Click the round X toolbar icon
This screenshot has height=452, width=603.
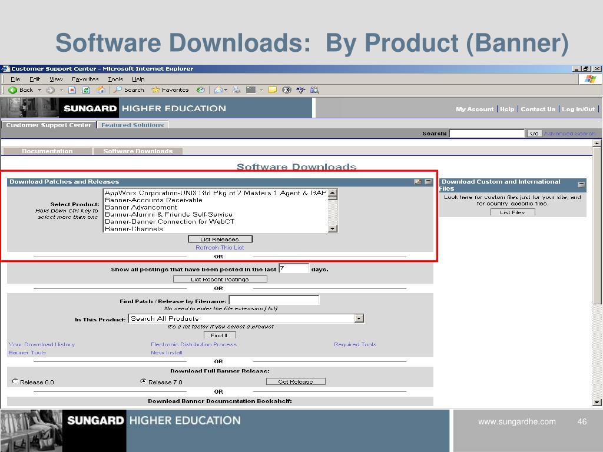pyautogui.click(x=287, y=90)
